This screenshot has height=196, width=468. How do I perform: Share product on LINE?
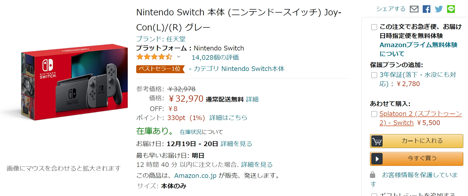pos(451,9)
